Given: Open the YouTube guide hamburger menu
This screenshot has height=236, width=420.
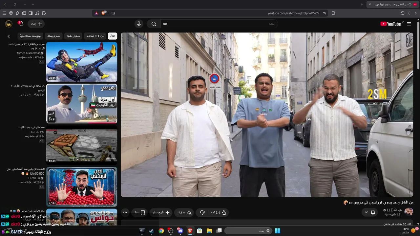Looking at the screenshot, I should (409, 24).
